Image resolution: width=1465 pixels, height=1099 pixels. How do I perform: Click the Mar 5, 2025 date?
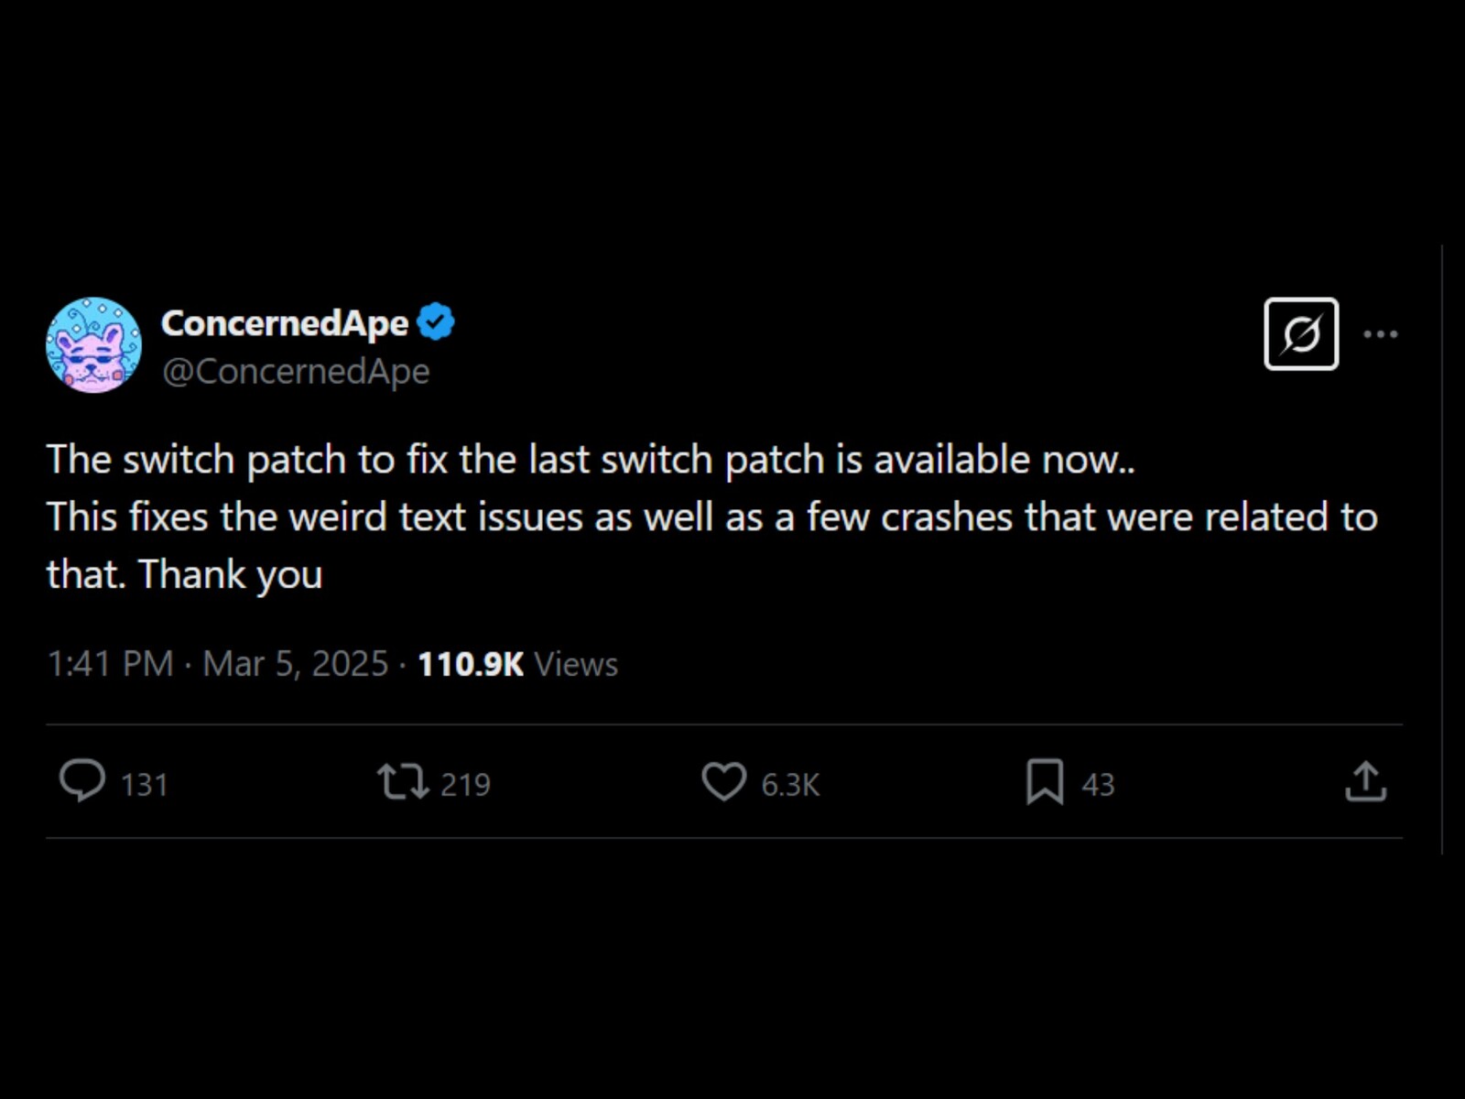tap(295, 664)
